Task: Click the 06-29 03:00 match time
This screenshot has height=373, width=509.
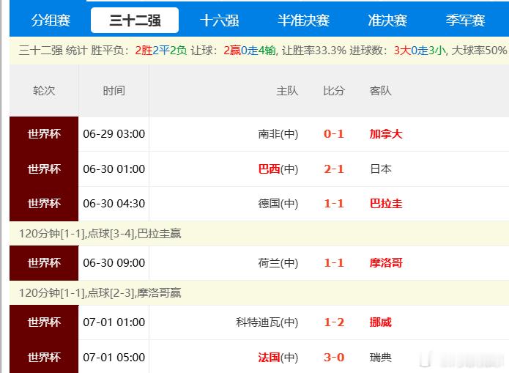Action: click(114, 134)
